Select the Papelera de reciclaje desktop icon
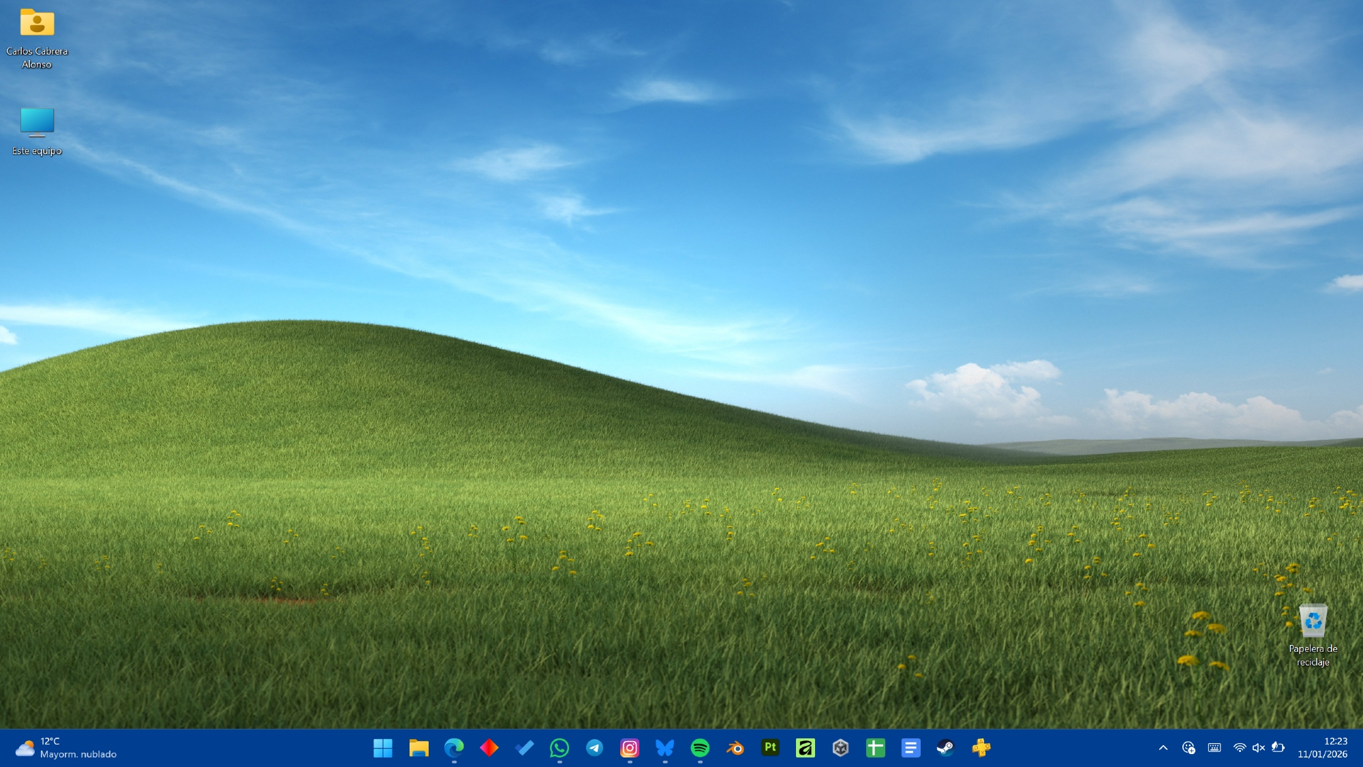Image resolution: width=1363 pixels, height=767 pixels. tap(1313, 634)
